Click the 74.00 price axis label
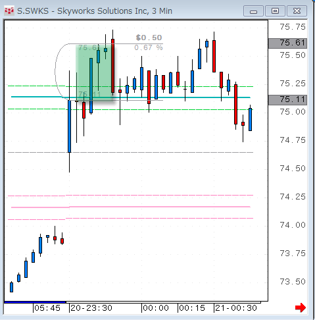 tap(293, 225)
